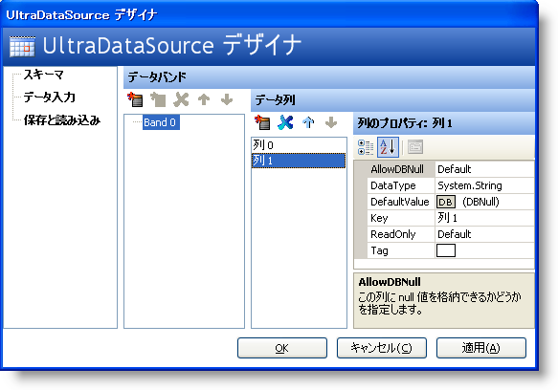Add a new column in データ列 toolbar
The width and height of the screenshot is (558, 390).
[x=262, y=122]
